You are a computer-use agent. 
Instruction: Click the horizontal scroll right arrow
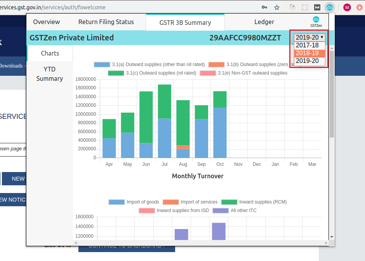point(326,243)
